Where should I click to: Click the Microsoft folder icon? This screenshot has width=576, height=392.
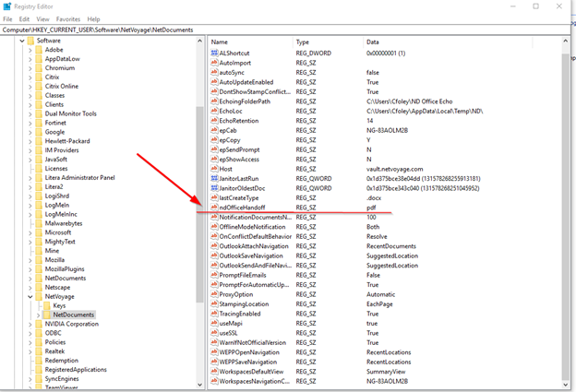(x=39, y=232)
